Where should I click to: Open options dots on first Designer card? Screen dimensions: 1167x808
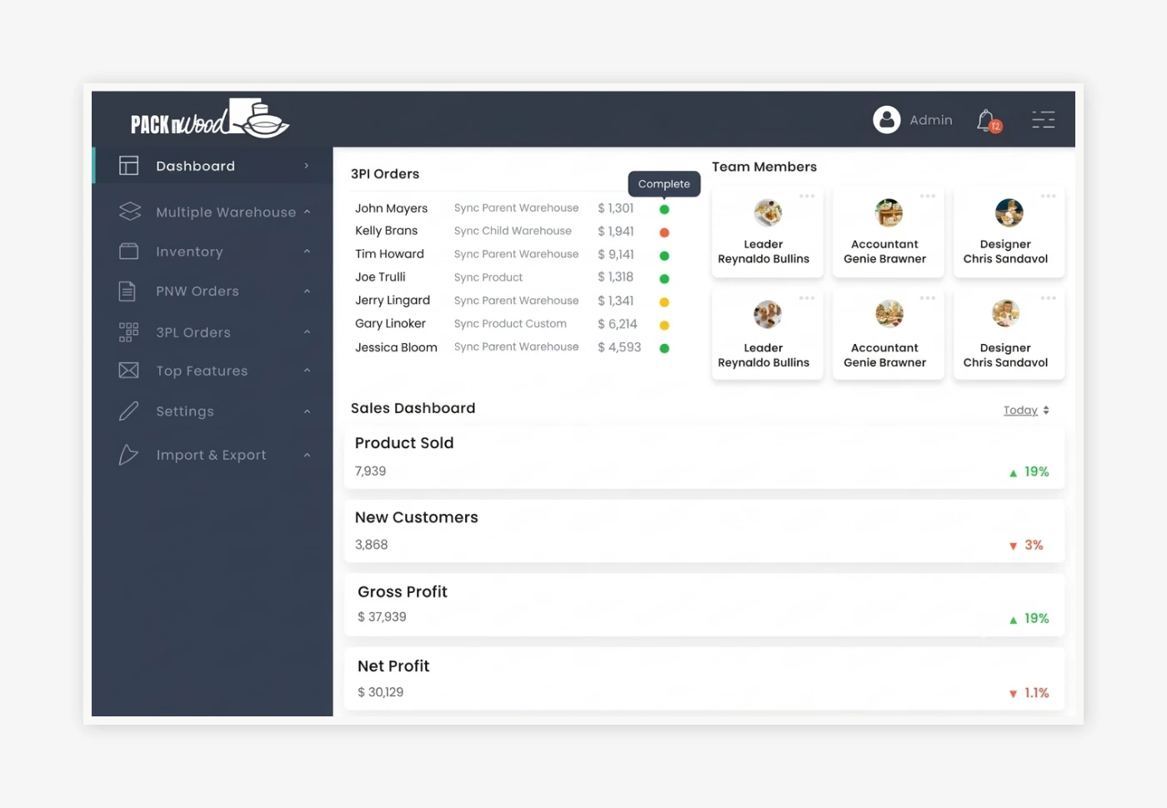coord(1048,196)
